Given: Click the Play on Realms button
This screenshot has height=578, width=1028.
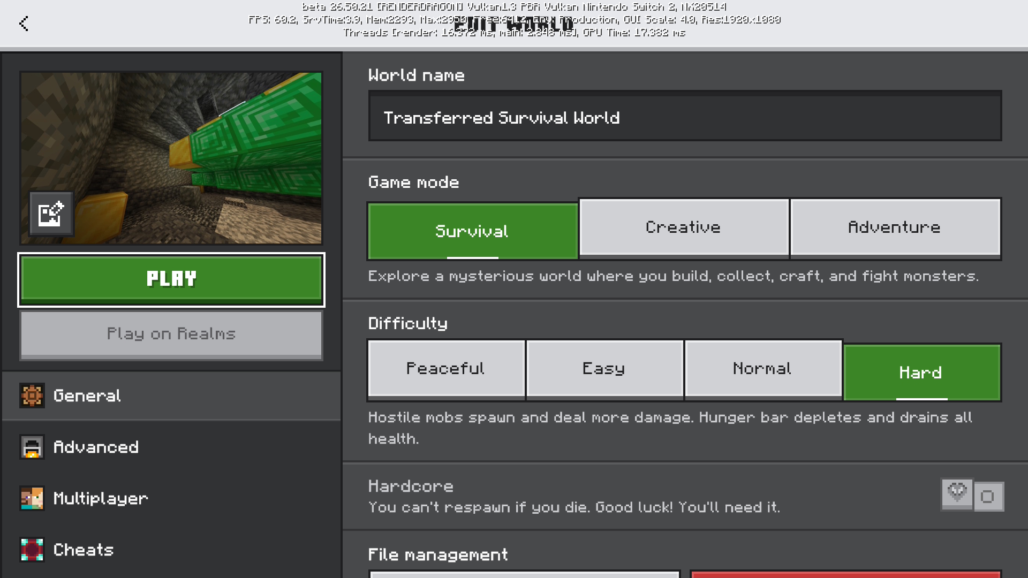Looking at the screenshot, I should (171, 334).
